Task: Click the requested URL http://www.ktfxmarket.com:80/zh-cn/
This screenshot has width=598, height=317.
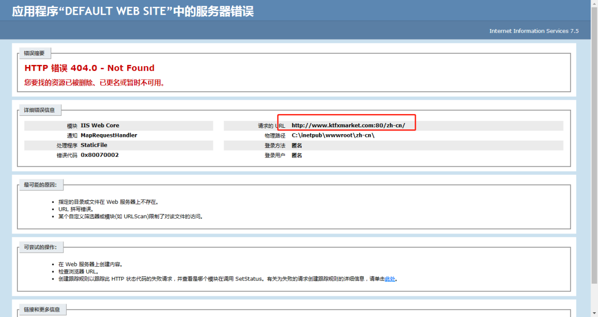Action: pos(348,126)
